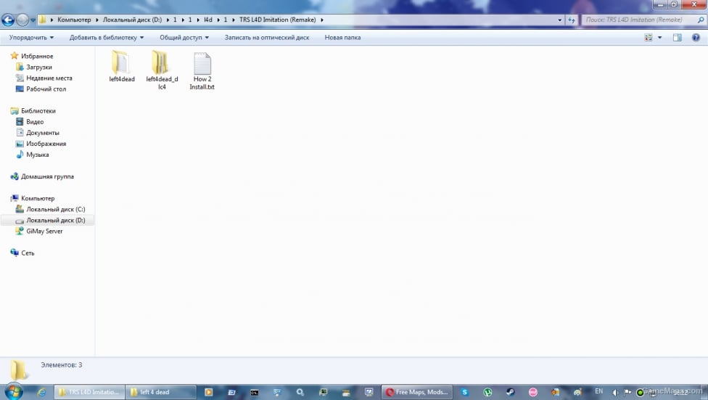Open Локальный диск (C:) in the sidebar
Image resolution: width=708 pixels, height=400 pixels.
(55, 209)
